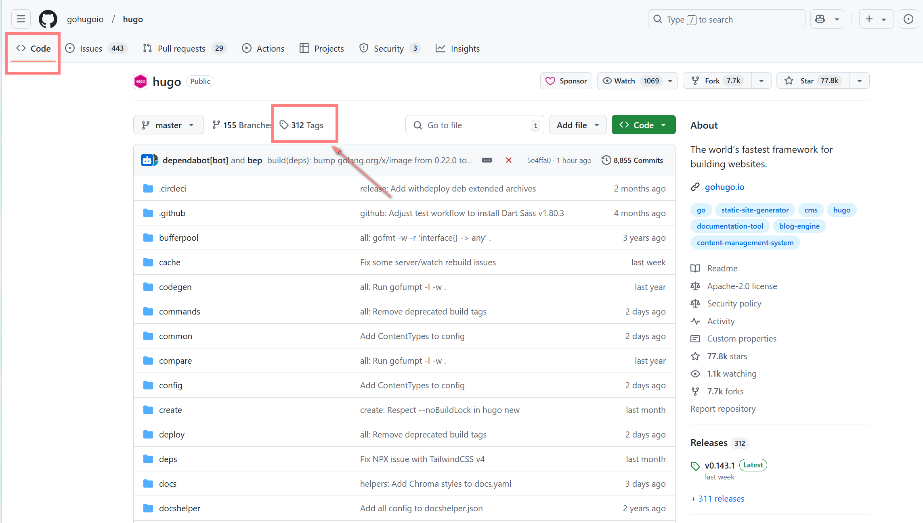The image size is (923, 523).
Task: Open the commands directory row
Action: click(x=405, y=311)
